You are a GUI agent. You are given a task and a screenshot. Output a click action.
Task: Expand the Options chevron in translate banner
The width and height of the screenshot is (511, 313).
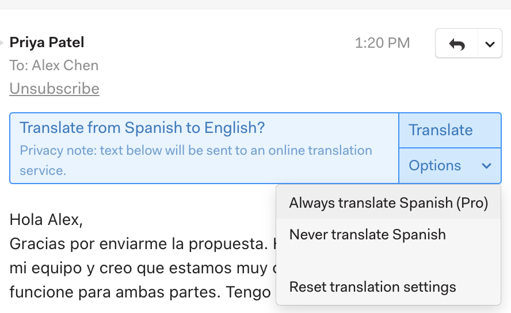click(x=486, y=166)
